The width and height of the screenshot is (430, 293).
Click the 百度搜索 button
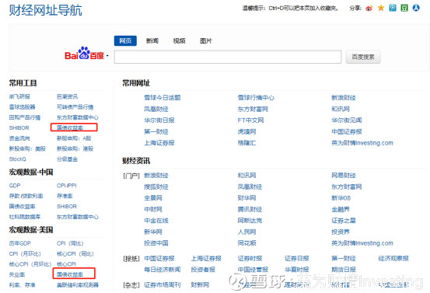point(363,57)
